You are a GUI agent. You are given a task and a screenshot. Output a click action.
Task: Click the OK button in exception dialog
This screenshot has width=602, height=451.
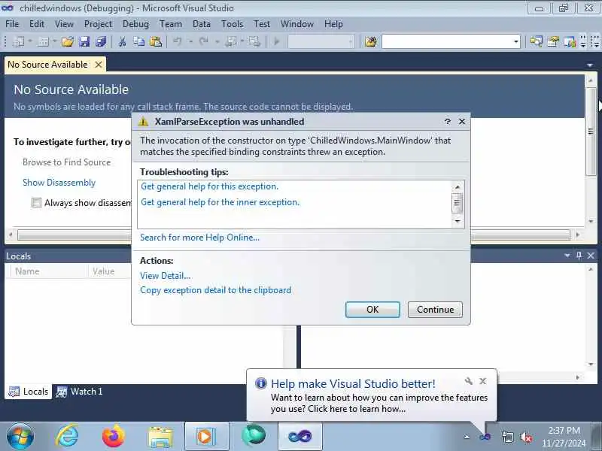point(372,310)
